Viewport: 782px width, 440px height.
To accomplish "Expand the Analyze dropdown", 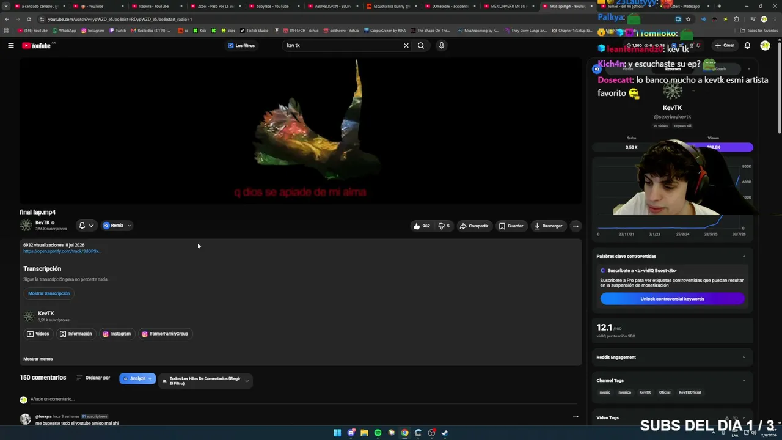I will 137,379.
